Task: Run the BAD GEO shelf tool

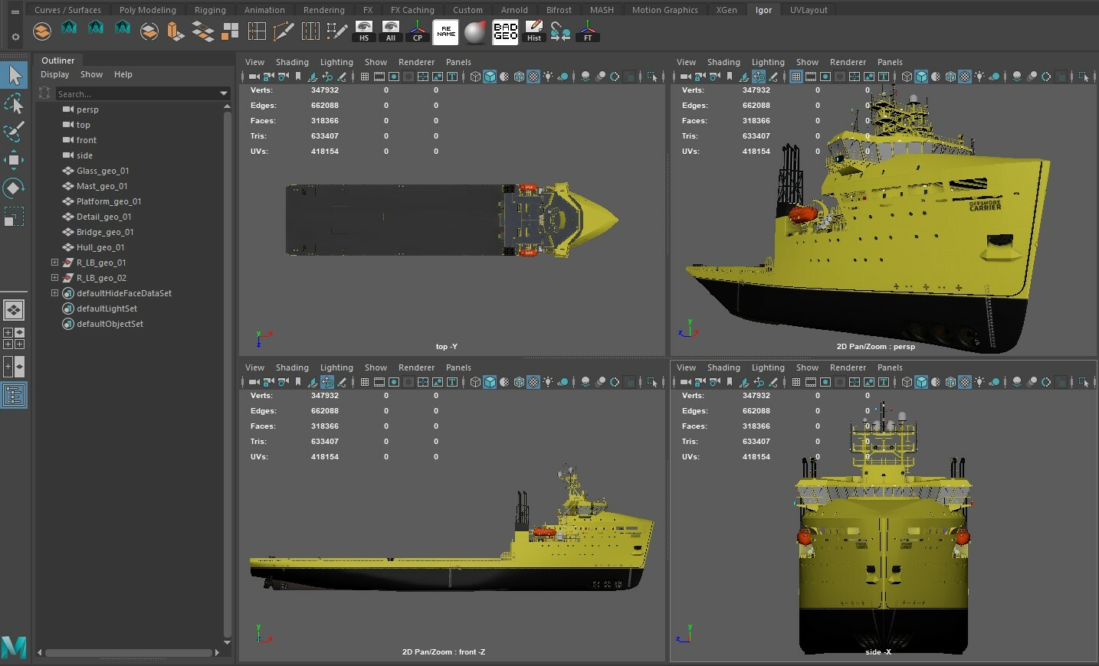Action: point(505,33)
